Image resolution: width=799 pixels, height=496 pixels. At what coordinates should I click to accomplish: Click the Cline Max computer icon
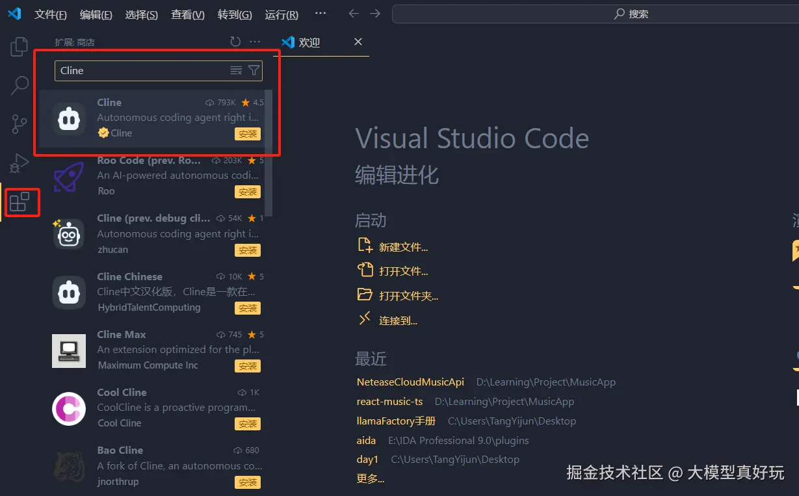tap(69, 350)
